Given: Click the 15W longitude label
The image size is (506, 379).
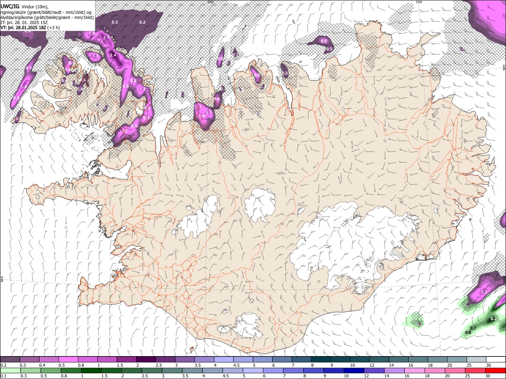Looking at the screenshot, I should [x=419, y=2].
